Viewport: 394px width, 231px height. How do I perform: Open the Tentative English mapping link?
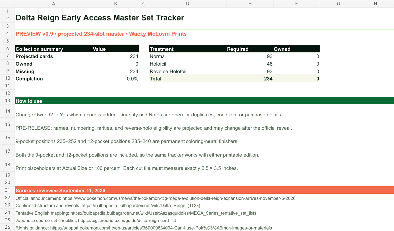pos(136,213)
